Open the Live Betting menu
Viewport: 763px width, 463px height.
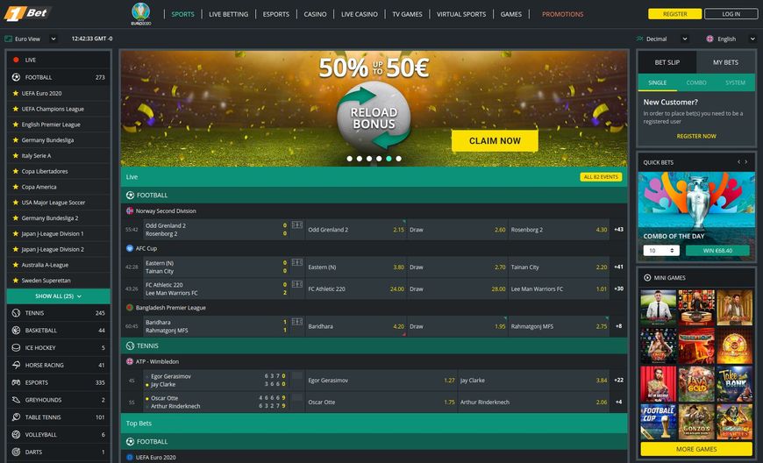click(x=228, y=14)
